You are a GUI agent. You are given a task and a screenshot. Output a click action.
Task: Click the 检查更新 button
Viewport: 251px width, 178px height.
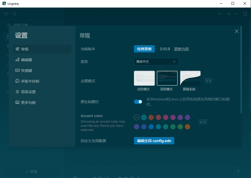click(144, 49)
